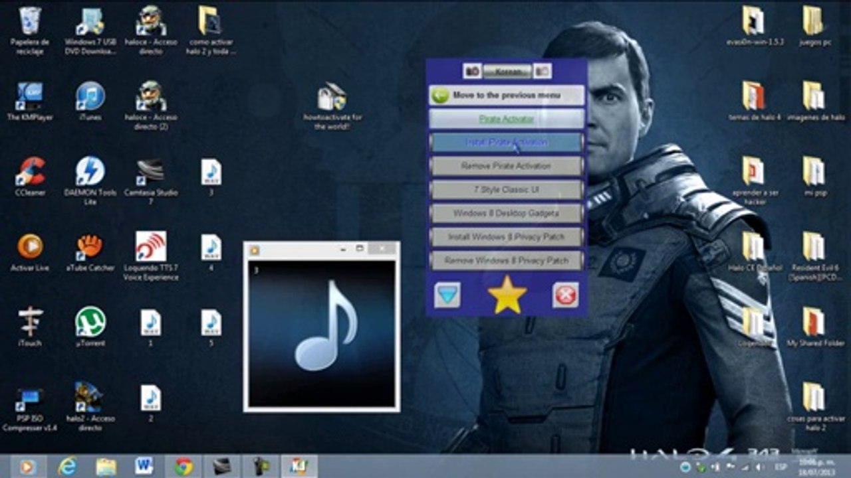Open the 'mi pop' folder
The image size is (851, 478).
click(x=814, y=177)
